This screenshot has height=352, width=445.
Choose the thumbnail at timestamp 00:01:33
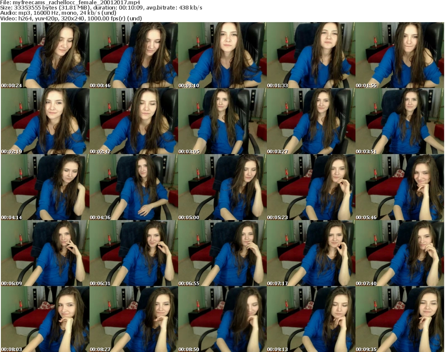click(311, 55)
